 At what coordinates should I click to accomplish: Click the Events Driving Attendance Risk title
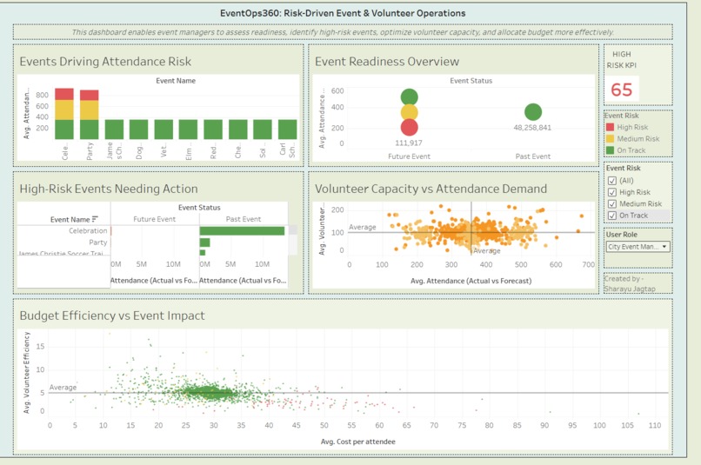105,62
